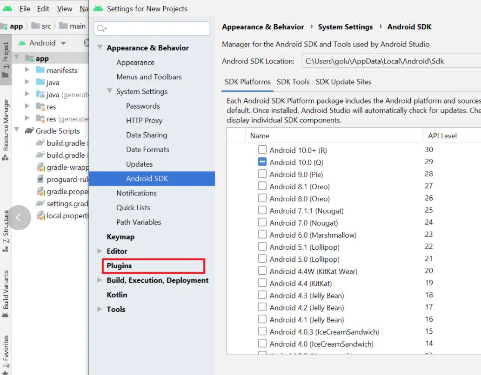Check the Android 10.0+ (R) checkbox

point(262,150)
